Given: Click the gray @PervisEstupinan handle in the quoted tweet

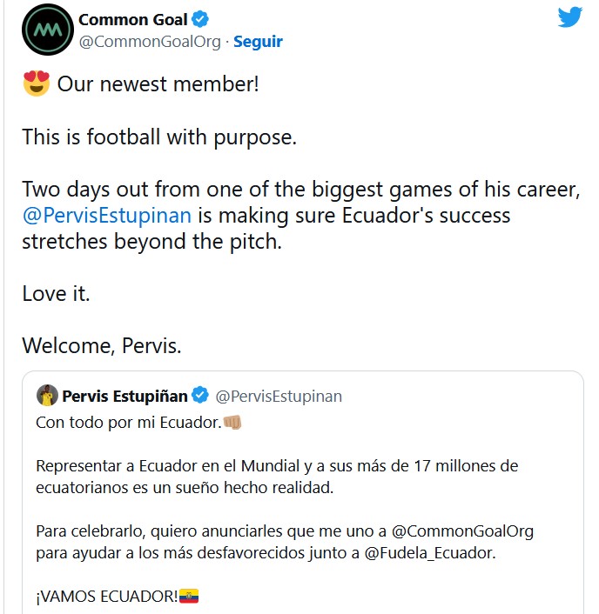Looking at the screenshot, I should coord(279,397).
